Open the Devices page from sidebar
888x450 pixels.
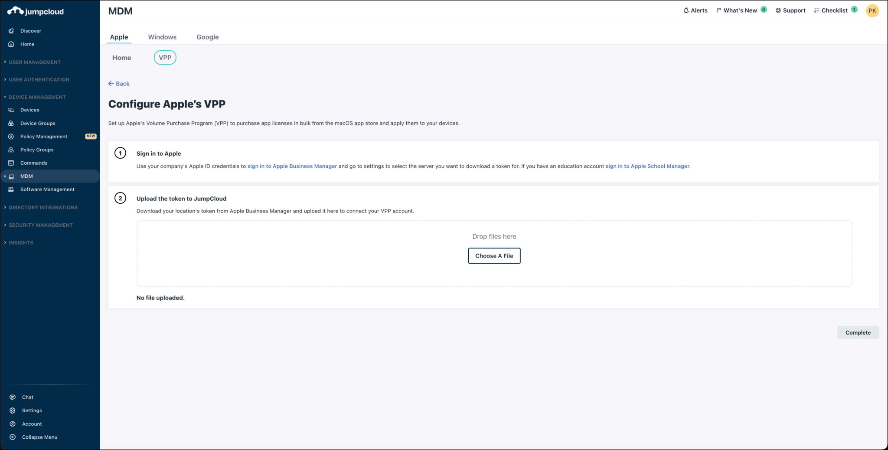pyautogui.click(x=29, y=110)
